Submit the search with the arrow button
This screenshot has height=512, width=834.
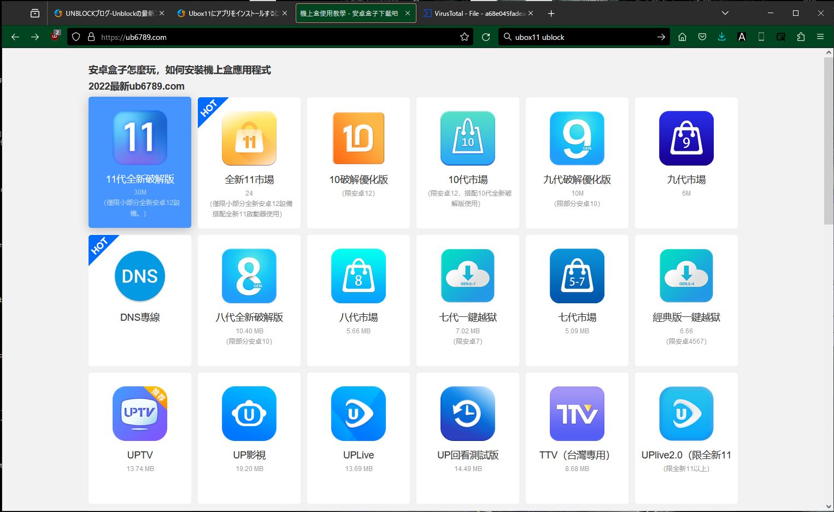point(661,37)
